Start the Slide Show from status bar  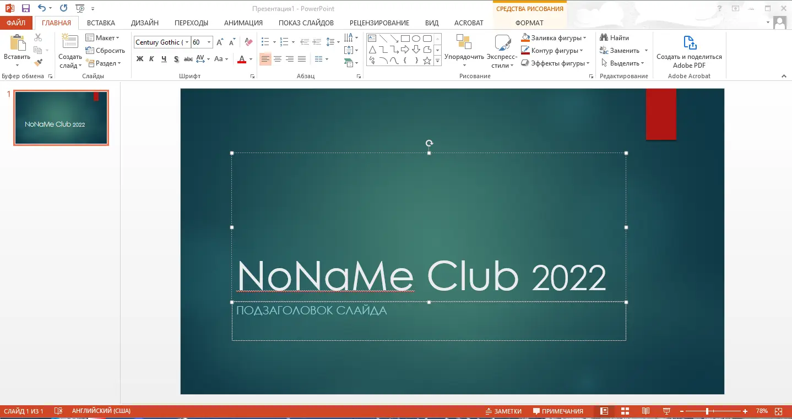point(666,411)
